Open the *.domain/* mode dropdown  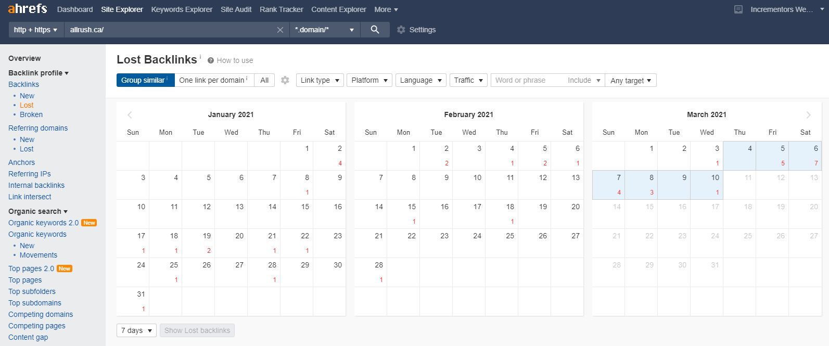click(324, 30)
